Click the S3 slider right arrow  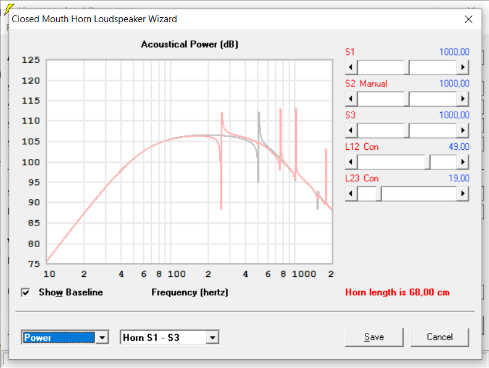point(463,131)
